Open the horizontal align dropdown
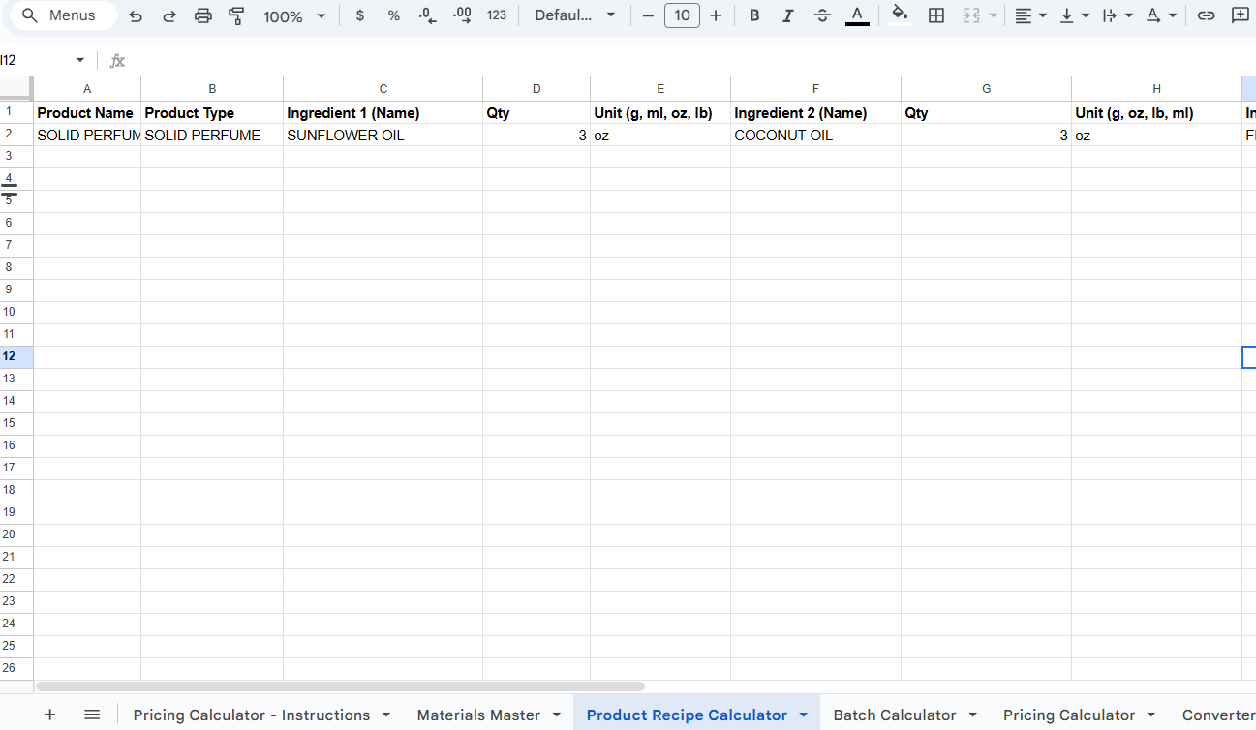This screenshot has height=730, width=1256. [1030, 15]
